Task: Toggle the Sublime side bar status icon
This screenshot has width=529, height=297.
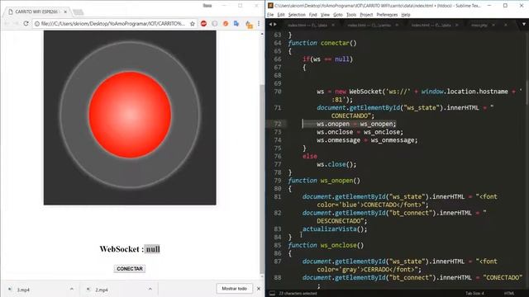Action: click(x=272, y=294)
